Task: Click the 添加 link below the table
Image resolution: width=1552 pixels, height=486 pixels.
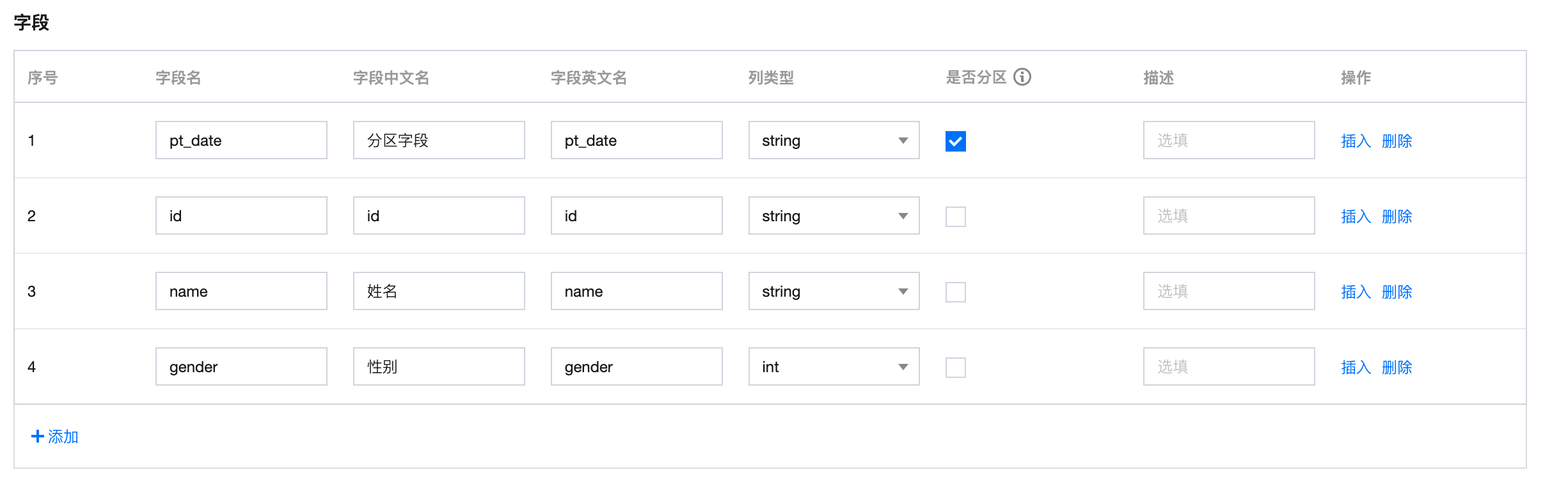Action: coord(63,436)
